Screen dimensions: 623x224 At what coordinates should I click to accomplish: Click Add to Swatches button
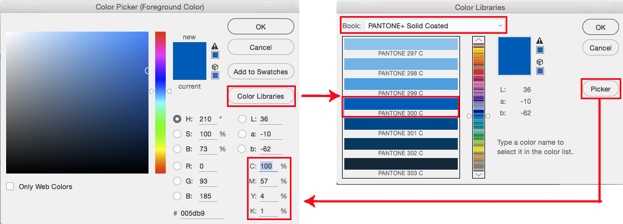pos(261,72)
